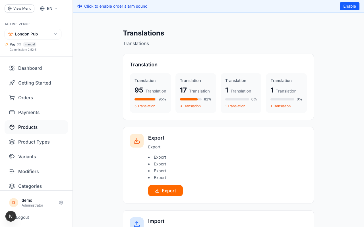The width and height of the screenshot is (364, 227).
Task: Select the Product Types menu item
Action: point(34,142)
